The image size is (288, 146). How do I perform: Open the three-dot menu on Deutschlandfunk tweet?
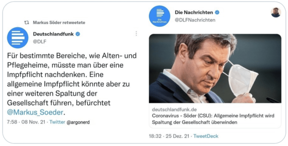click(136, 33)
